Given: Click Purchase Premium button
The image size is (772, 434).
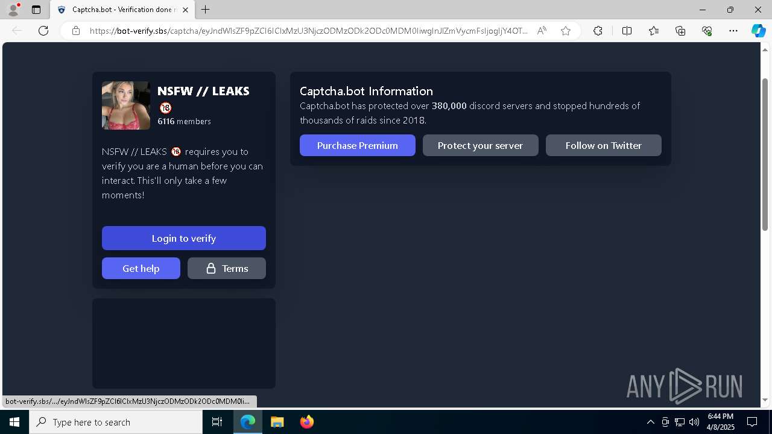Looking at the screenshot, I should point(358,145).
